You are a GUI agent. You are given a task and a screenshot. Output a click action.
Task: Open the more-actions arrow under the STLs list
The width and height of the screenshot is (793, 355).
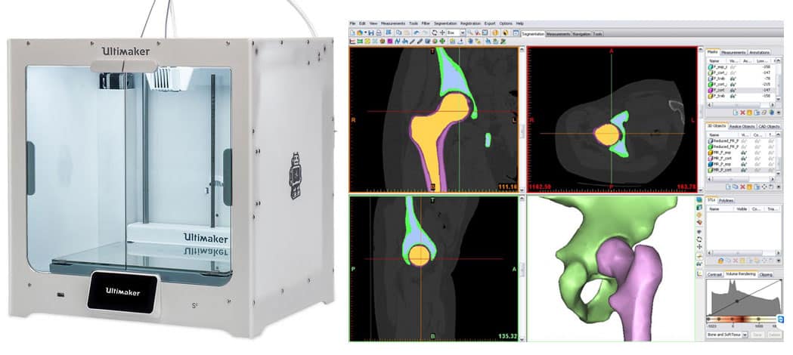coord(779,261)
